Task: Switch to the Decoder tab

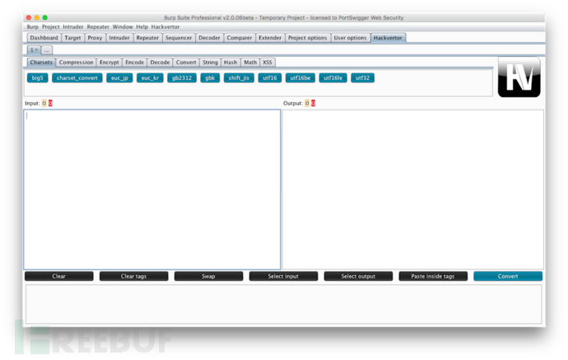Action: (209, 38)
